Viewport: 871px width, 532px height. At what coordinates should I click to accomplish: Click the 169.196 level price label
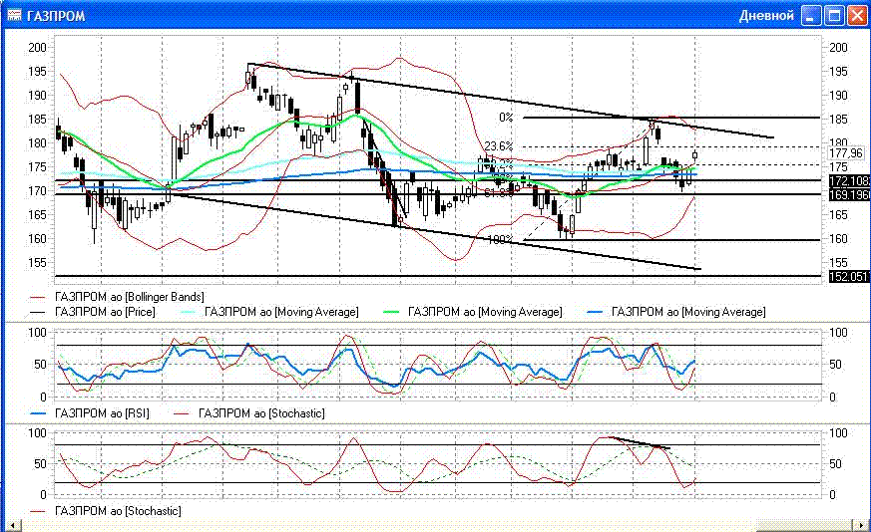point(849,194)
